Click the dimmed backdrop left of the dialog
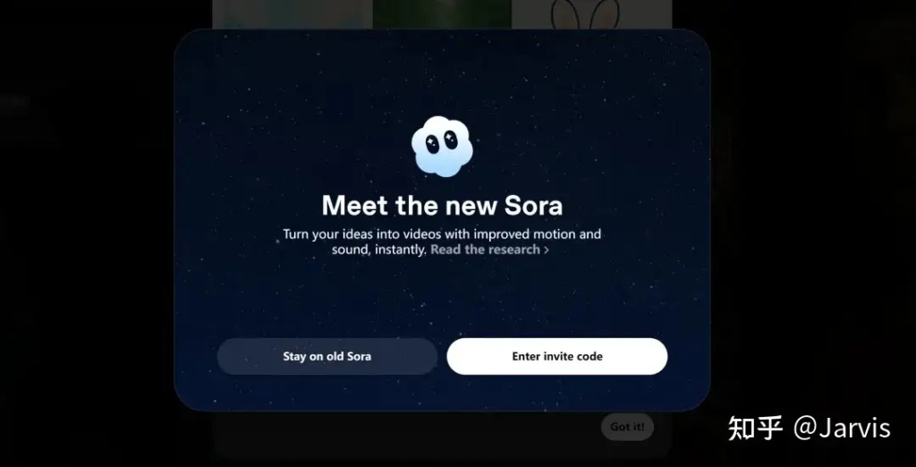 [88, 233]
